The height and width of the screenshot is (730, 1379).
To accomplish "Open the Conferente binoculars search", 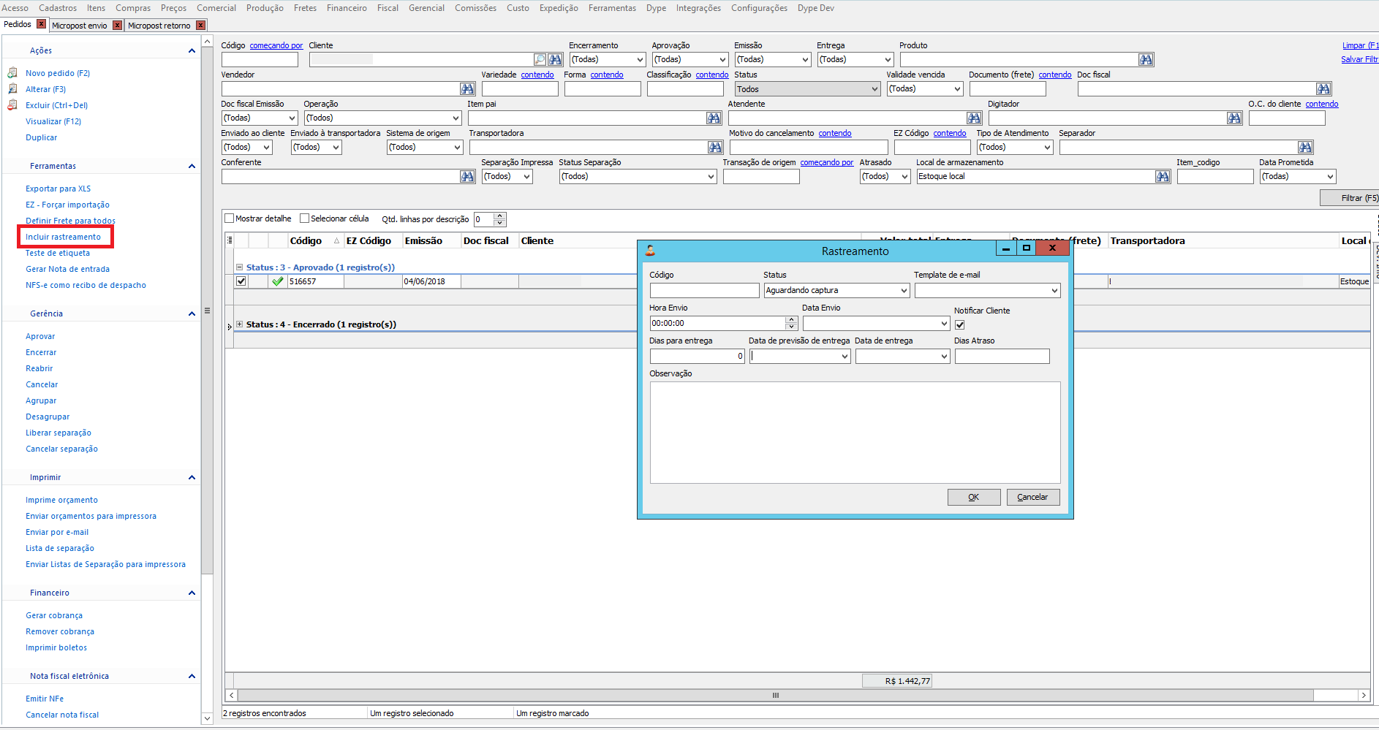I will (467, 177).
